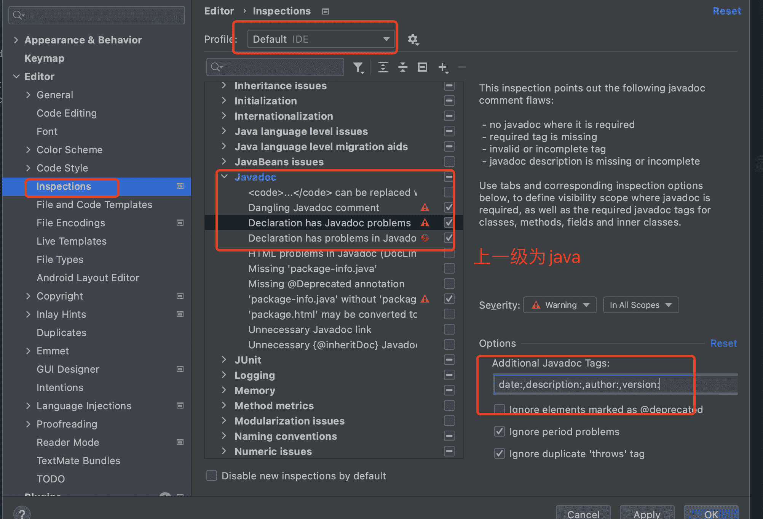Click error icon on Declaration has problems in Javadoc
The width and height of the screenshot is (763, 519).
[x=425, y=238]
